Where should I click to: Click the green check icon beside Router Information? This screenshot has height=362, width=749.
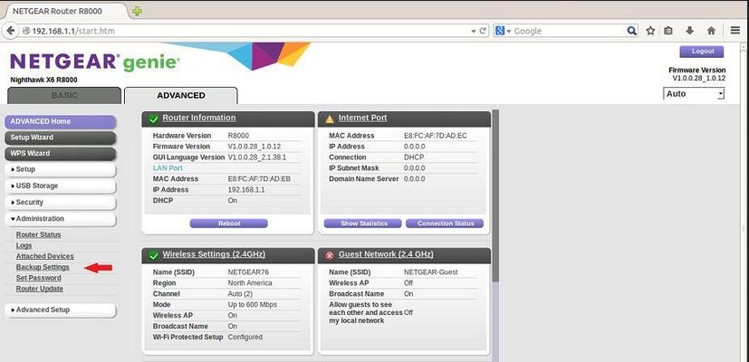tap(153, 119)
